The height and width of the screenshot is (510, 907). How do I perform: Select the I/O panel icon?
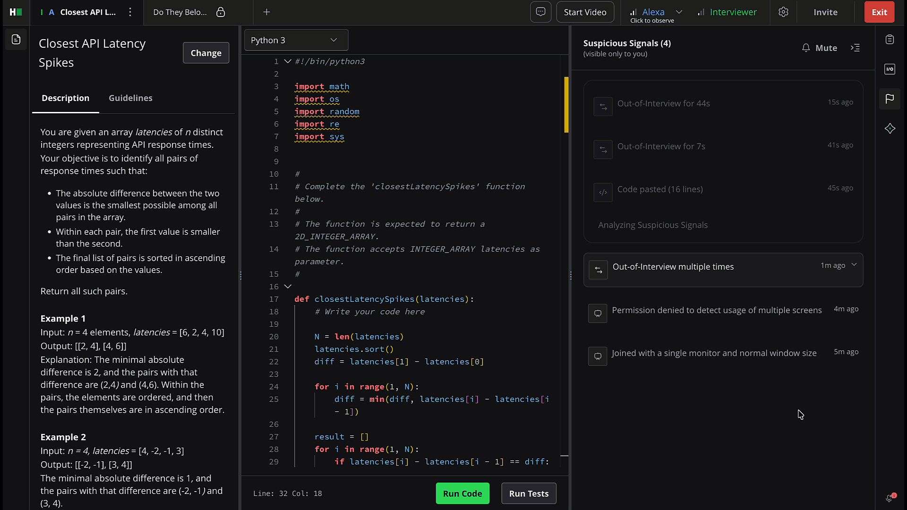pyautogui.click(x=890, y=69)
